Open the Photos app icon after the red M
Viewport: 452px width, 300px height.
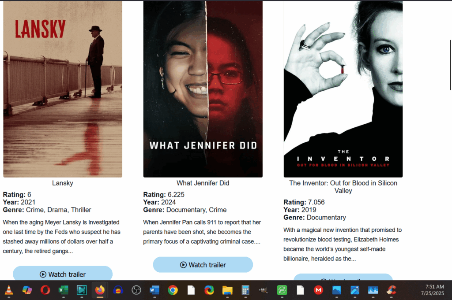(x=337, y=290)
